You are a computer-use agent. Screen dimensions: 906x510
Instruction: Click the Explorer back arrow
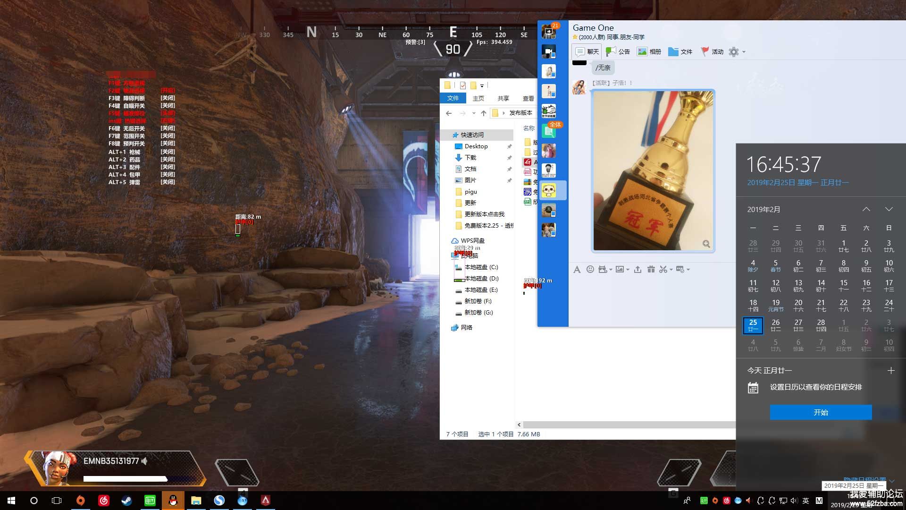449,113
